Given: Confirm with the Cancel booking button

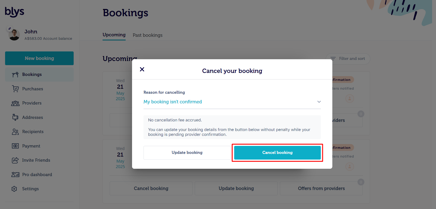Looking at the screenshot, I should (277, 153).
